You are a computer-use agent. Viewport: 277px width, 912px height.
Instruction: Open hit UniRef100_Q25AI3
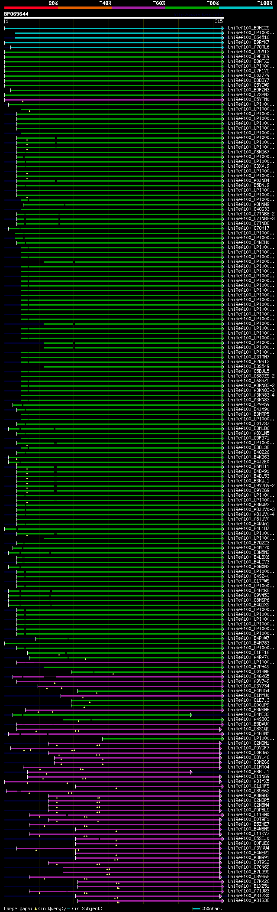pos(248,52)
